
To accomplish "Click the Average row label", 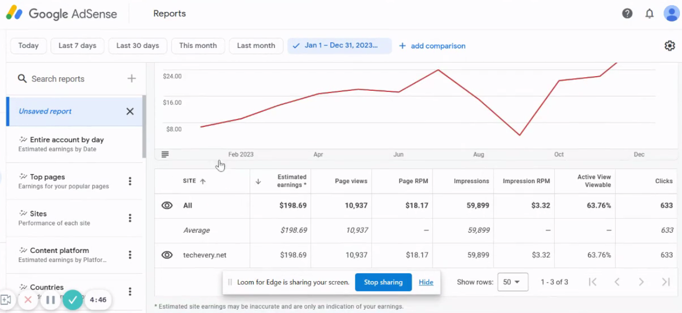I will pyautogui.click(x=196, y=230).
